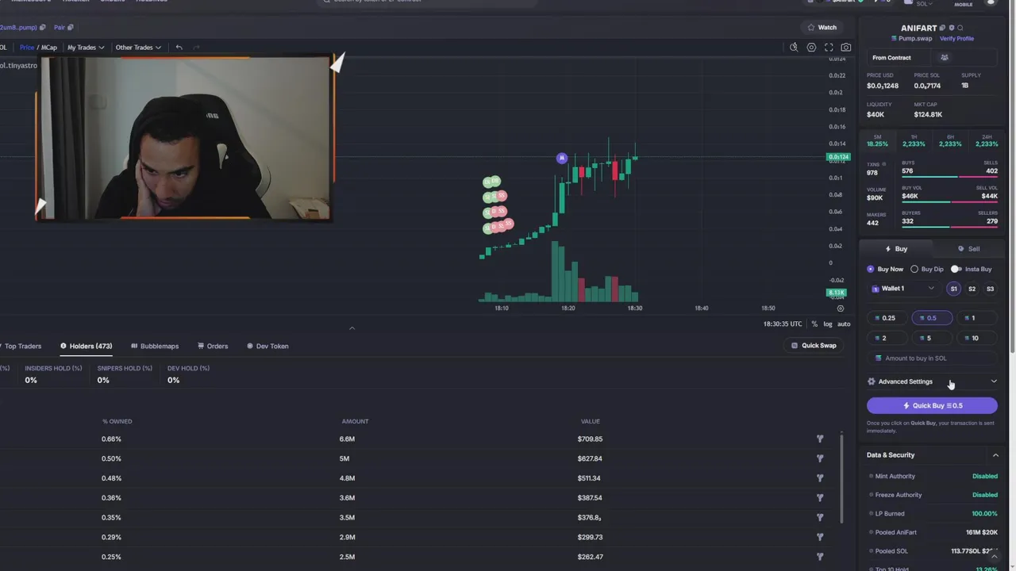Select S2 slippage preset
The height and width of the screenshot is (571, 1016).
coord(972,289)
